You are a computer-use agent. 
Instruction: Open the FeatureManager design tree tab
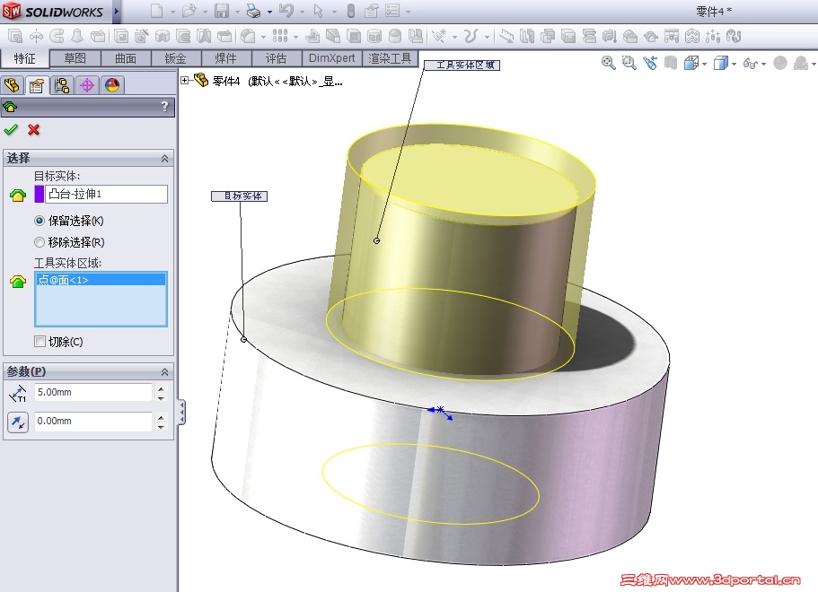[x=12, y=85]
